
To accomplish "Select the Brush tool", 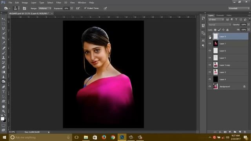I will (4, 53).
